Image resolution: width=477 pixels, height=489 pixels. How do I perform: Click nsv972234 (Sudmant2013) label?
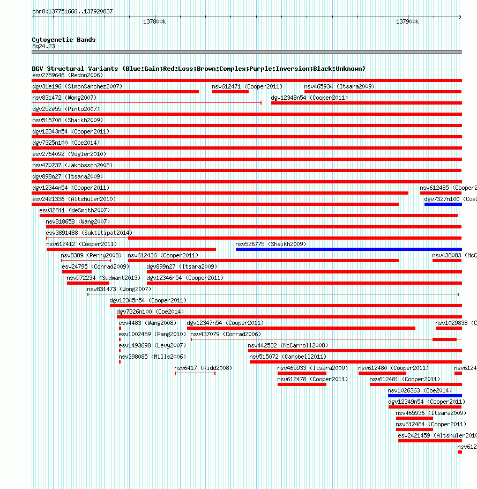tap(103, 277)
